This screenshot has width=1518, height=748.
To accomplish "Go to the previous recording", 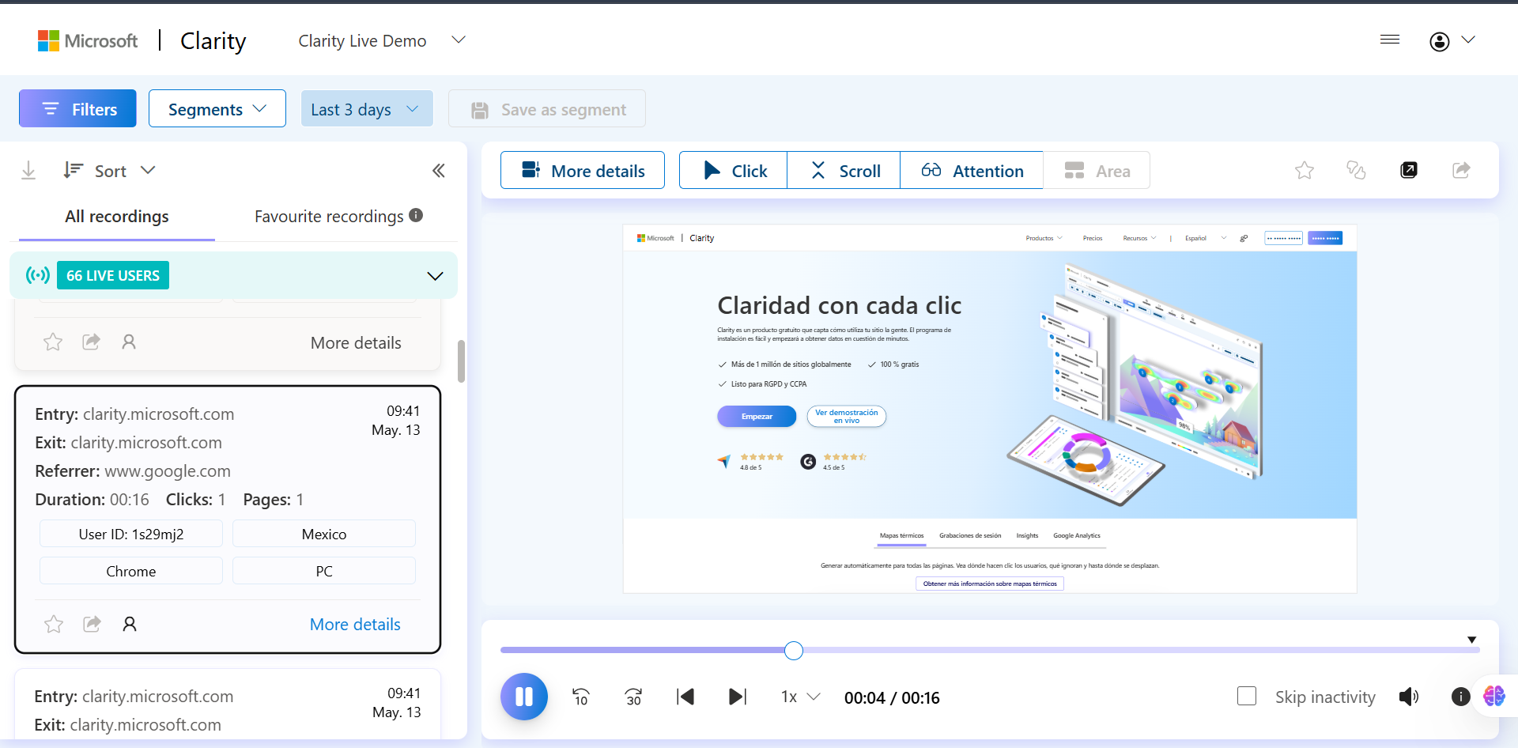I will click(685, 697).
